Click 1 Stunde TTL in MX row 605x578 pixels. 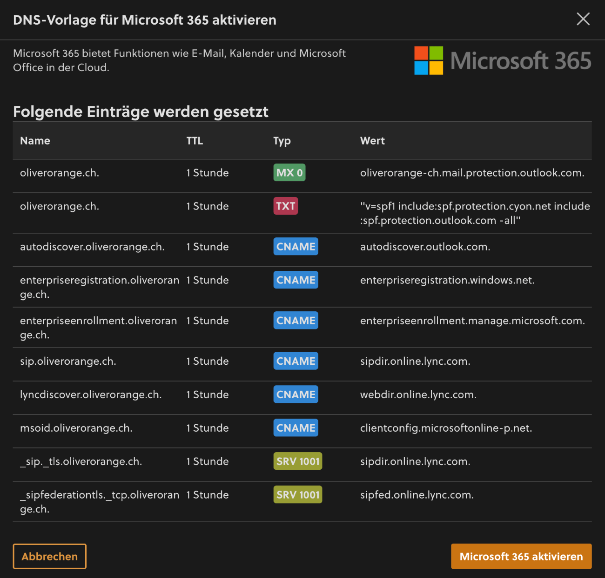pyautogui.click(x=208, y=173)
